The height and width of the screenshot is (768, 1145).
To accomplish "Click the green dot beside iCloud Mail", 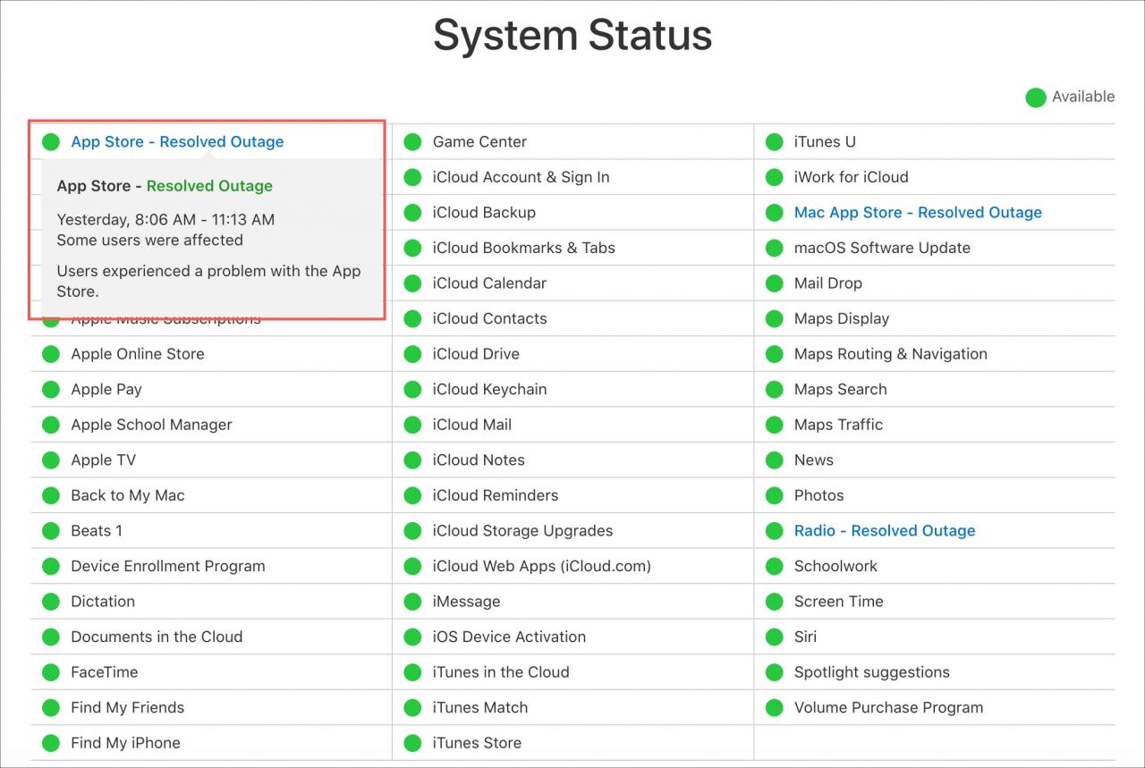I will point(412,425).
